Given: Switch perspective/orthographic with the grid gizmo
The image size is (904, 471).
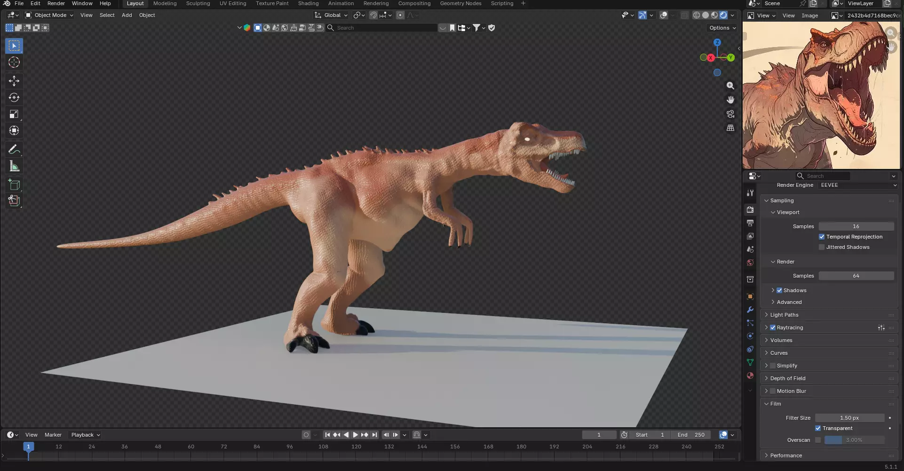Looking at the screenshot, I should [730, 128].
